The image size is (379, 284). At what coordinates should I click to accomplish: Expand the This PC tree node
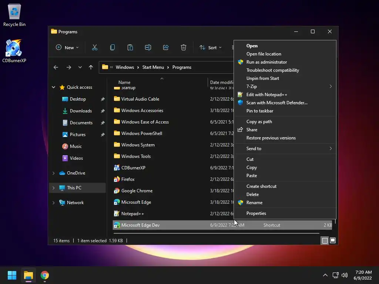[53, 187]
